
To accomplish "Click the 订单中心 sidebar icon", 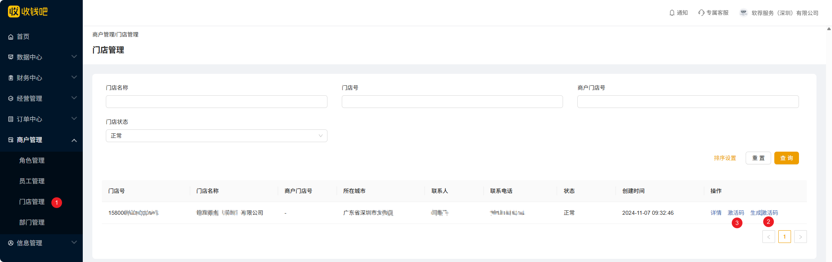I will 11,119.
